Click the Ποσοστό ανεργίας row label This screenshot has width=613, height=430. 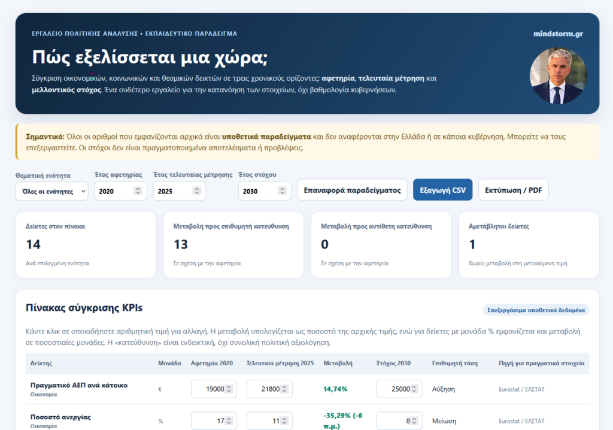pyautogui.click(x=60, y=417)
